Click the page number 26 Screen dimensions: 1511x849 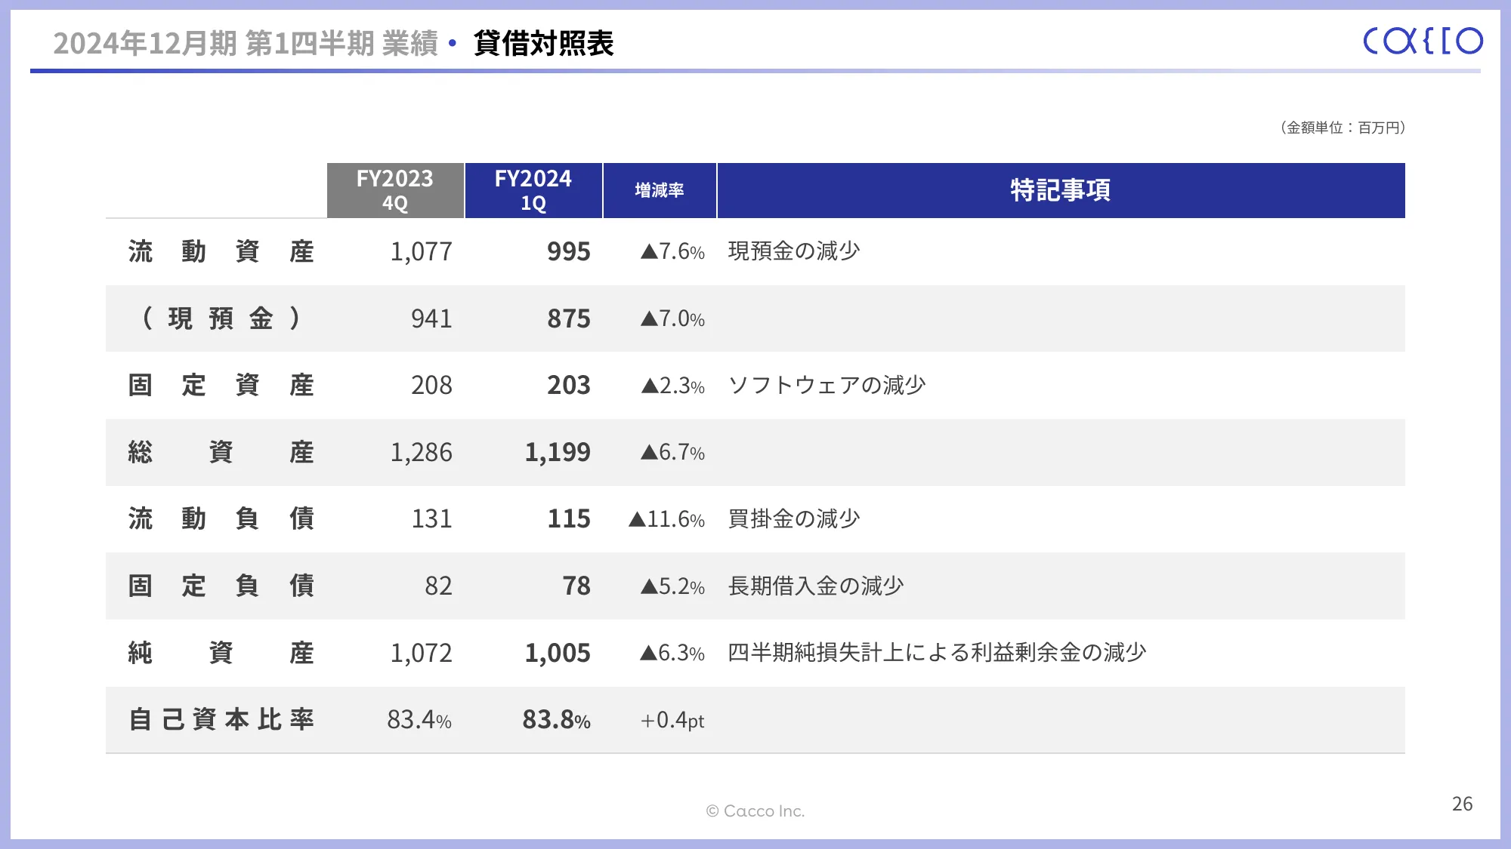[1462, 804]
